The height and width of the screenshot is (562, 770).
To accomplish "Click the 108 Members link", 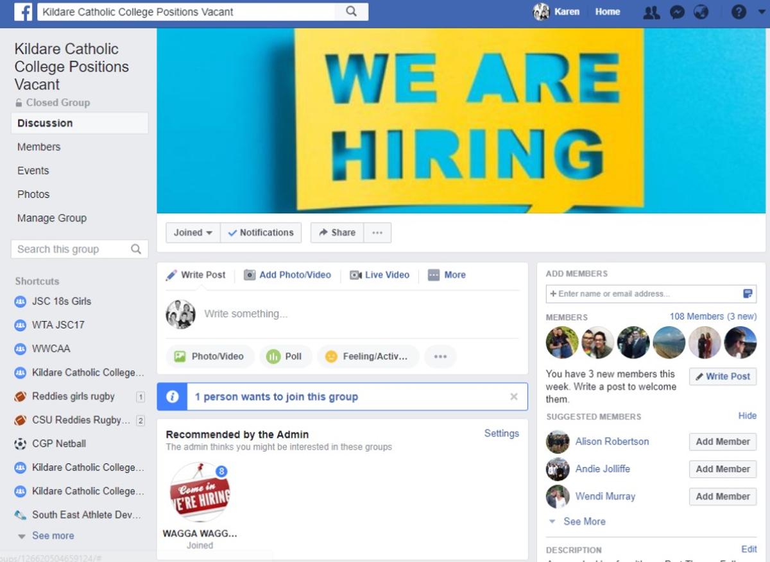I will [697, 317].
